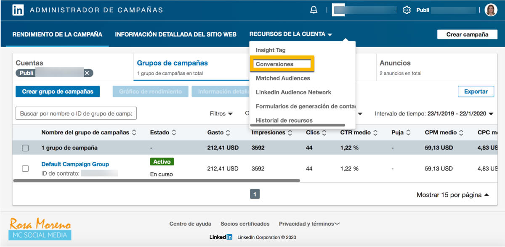Select the checkbox for Default Campaign Group
The height and width of the screenshot is (247, 505).
[x=25, y=168]
